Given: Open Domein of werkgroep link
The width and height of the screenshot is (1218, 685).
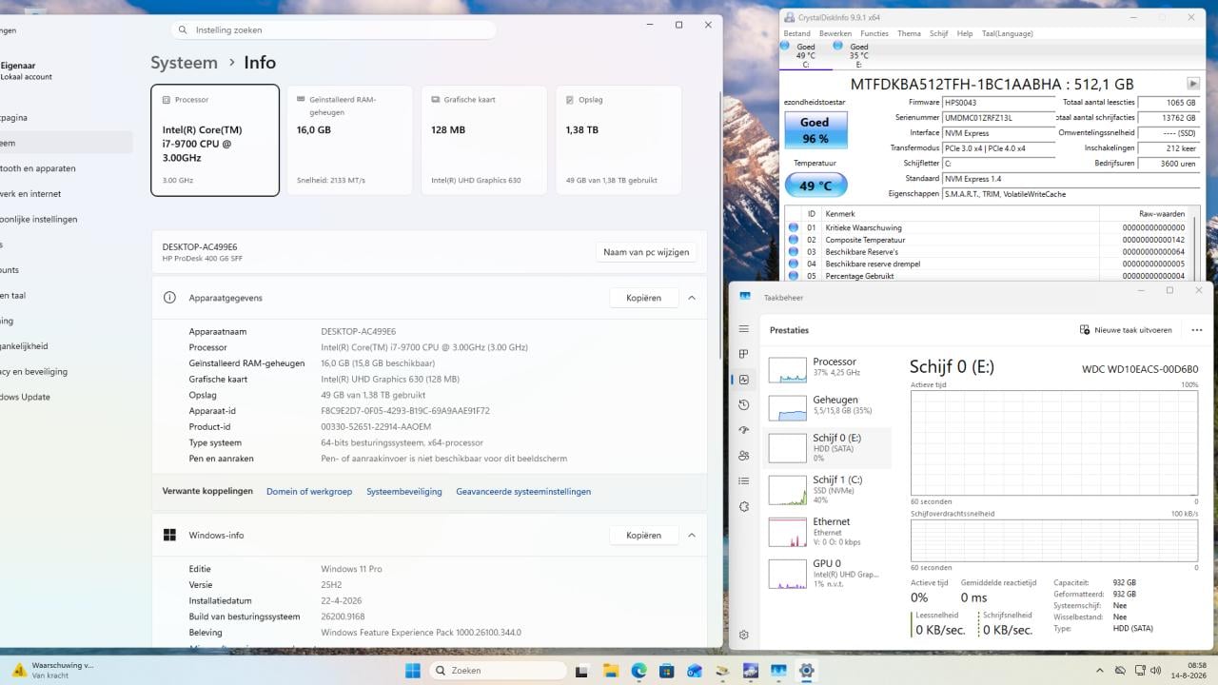Looking at the screenshot, I should pos(309,492).
